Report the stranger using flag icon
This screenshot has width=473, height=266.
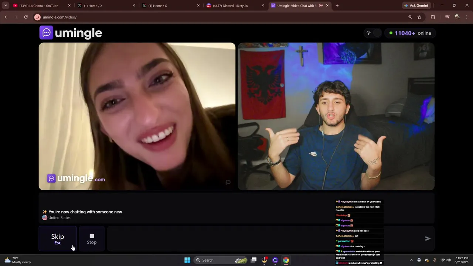coord(228,183)
